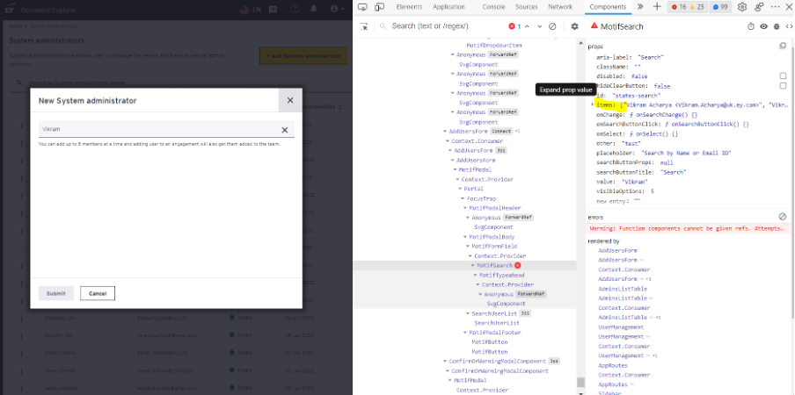Open DevTools settings gear in top bar
This screenshot has width=795, height=395.
tap(742, 7)
